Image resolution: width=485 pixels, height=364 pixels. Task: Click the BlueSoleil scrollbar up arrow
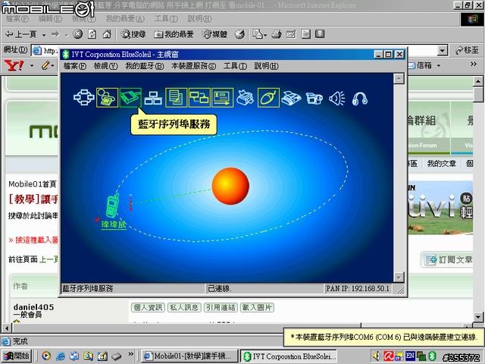click(399, 78)
